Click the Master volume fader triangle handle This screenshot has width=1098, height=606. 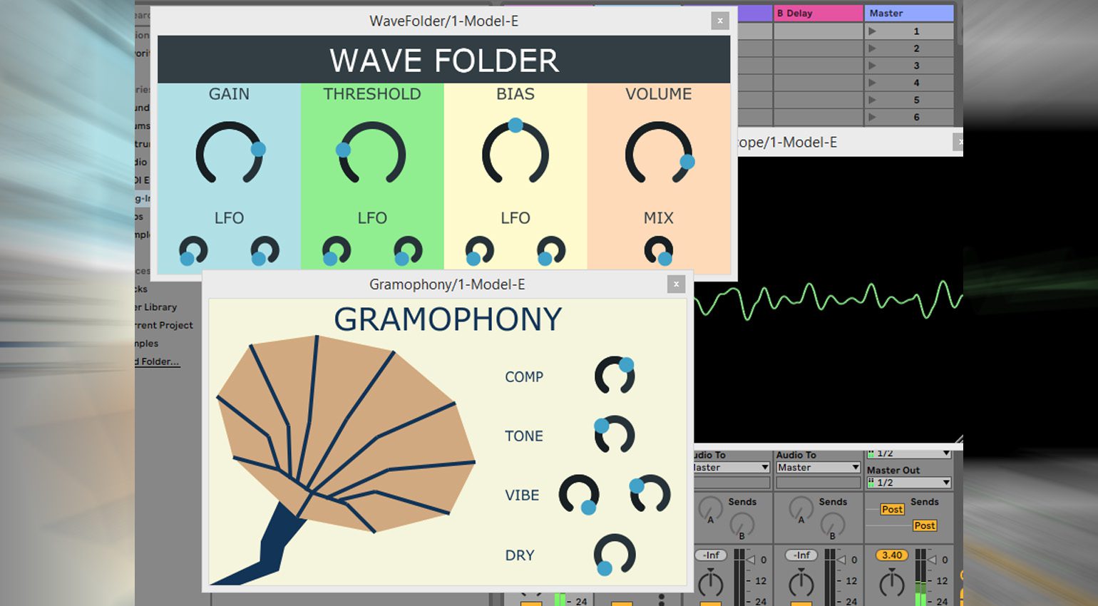(x=932, y=560)
